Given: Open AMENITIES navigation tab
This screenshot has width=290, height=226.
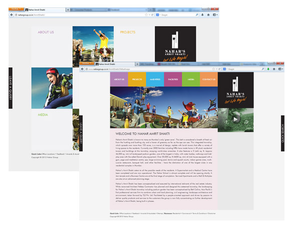Looking at the screenshot, I should [155, 79].
